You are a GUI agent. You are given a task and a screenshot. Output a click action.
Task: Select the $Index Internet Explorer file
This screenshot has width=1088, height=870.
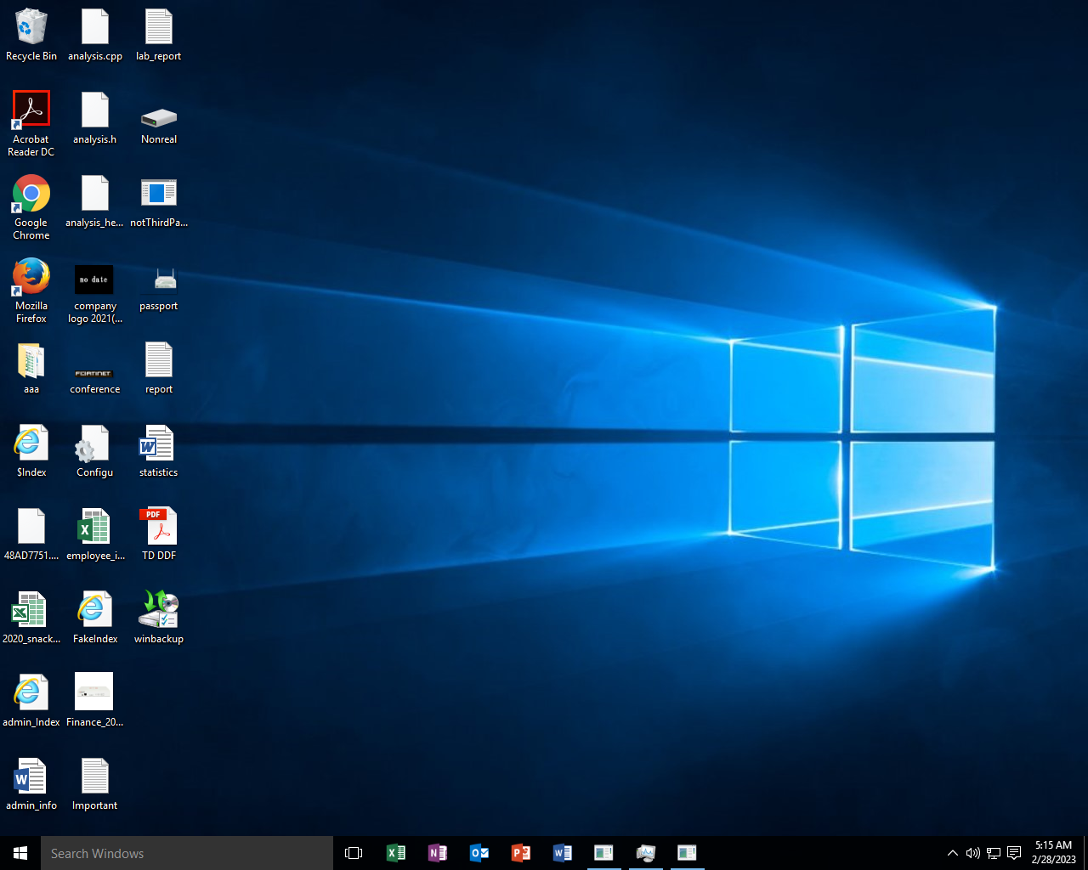tap(31, 451)
